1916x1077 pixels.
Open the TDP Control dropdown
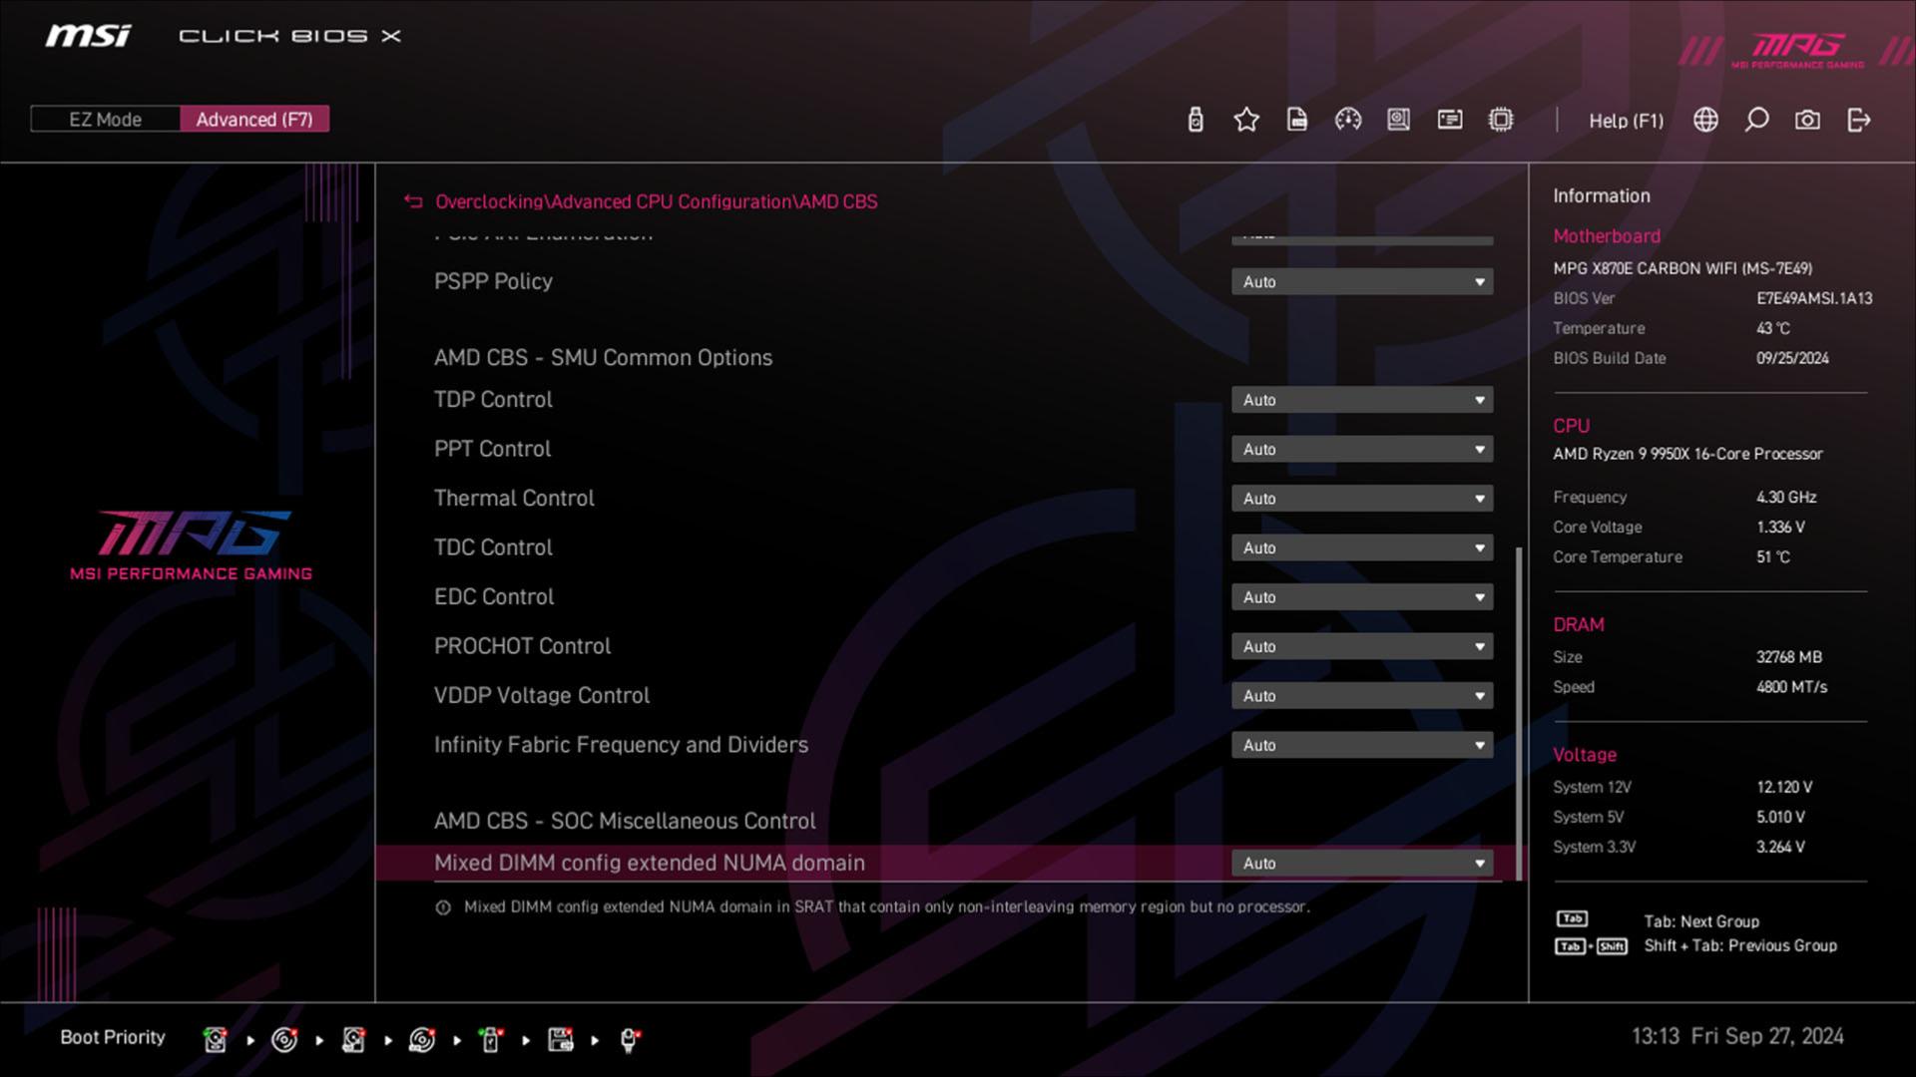(x=1362, y=400)
